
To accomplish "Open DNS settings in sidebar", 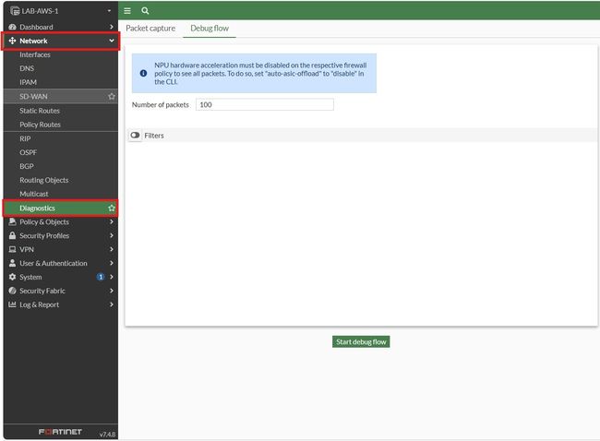I will (x=27, y=68).
